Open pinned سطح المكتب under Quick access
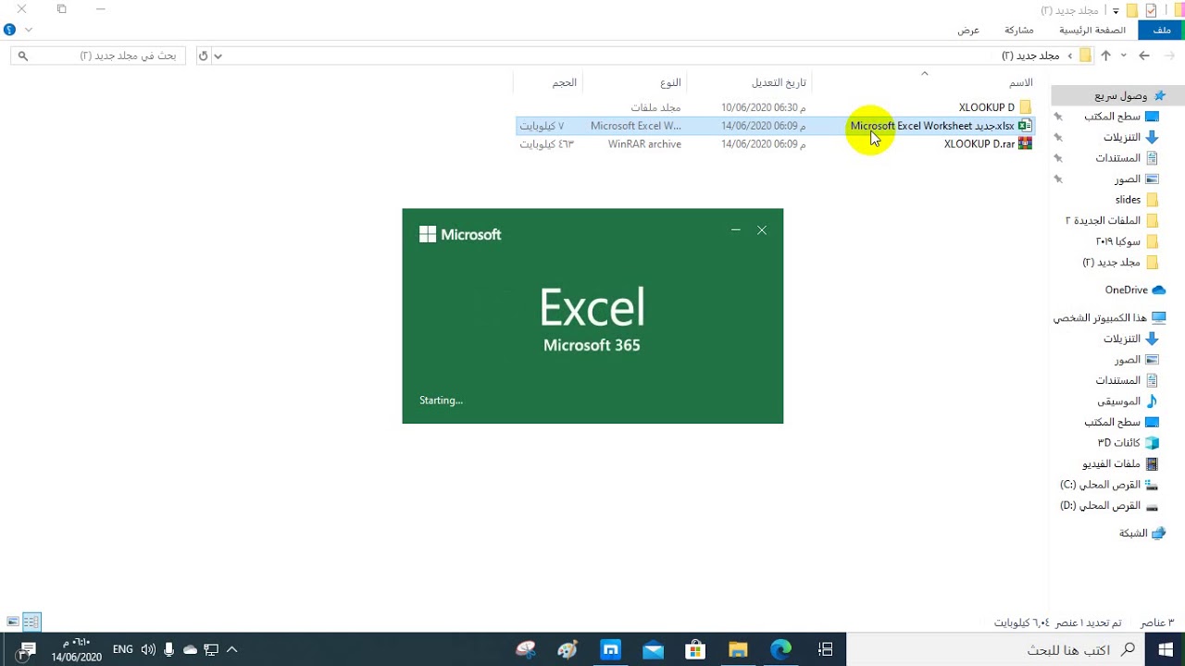 (x=1121, y=117)
